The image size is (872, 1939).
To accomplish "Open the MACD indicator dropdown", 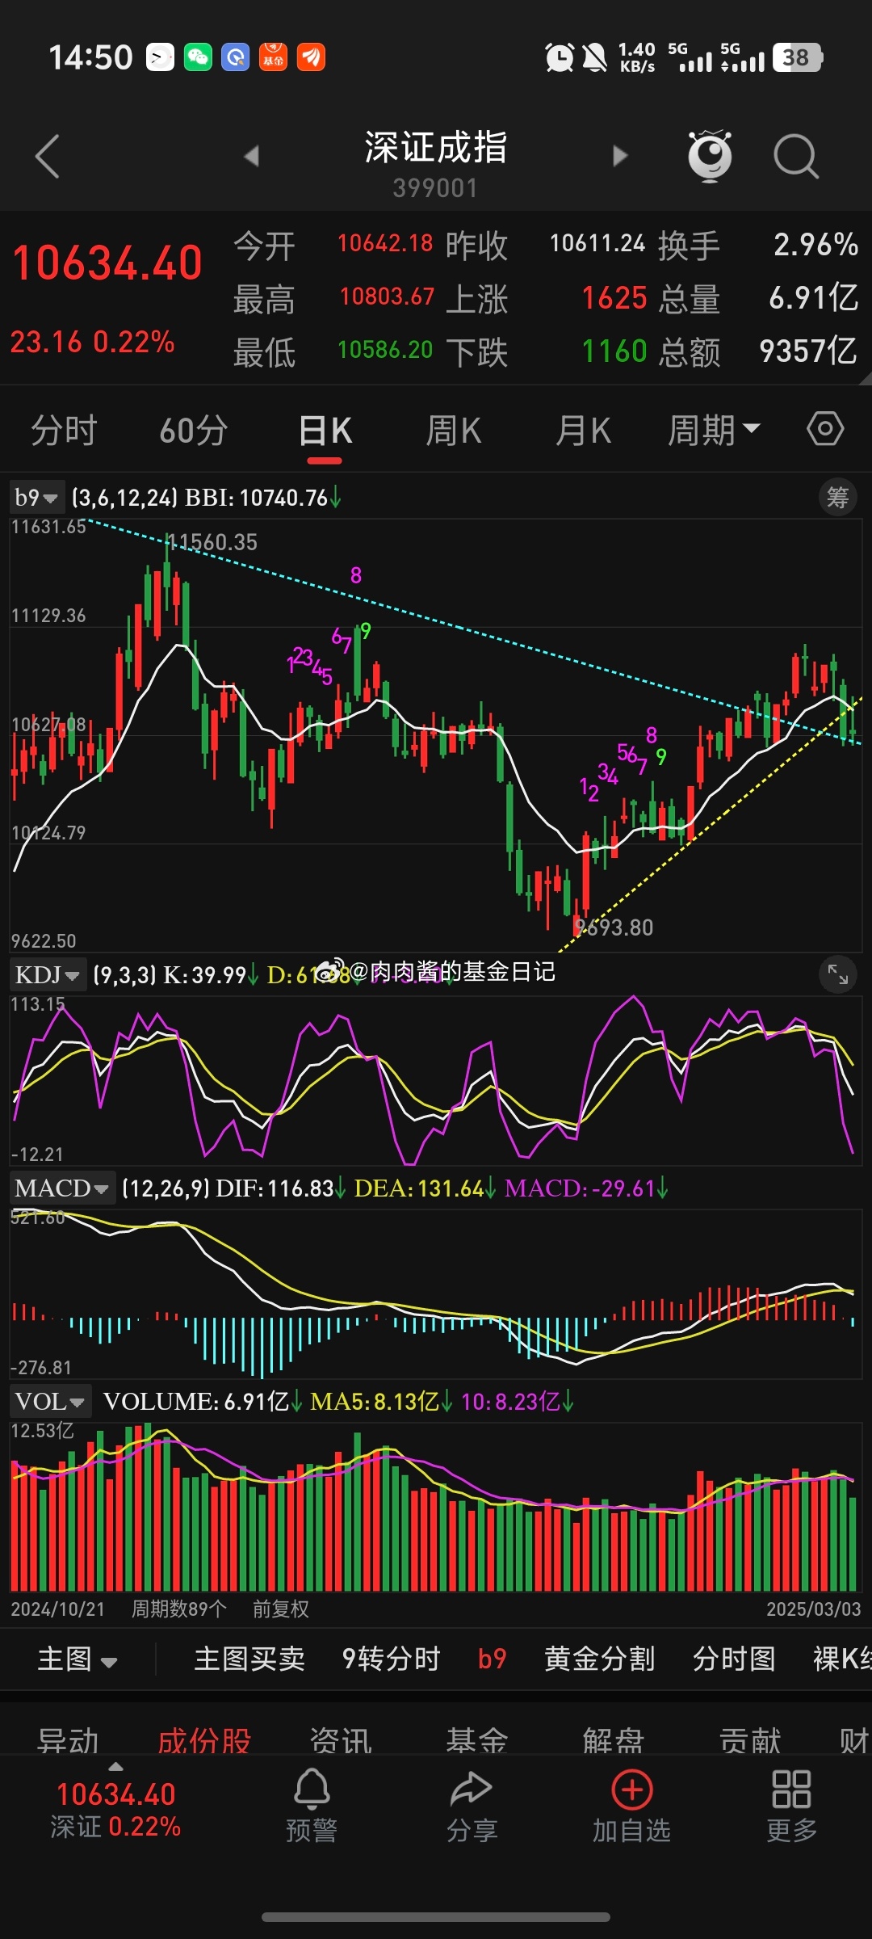I will (x=61, y=1188).
